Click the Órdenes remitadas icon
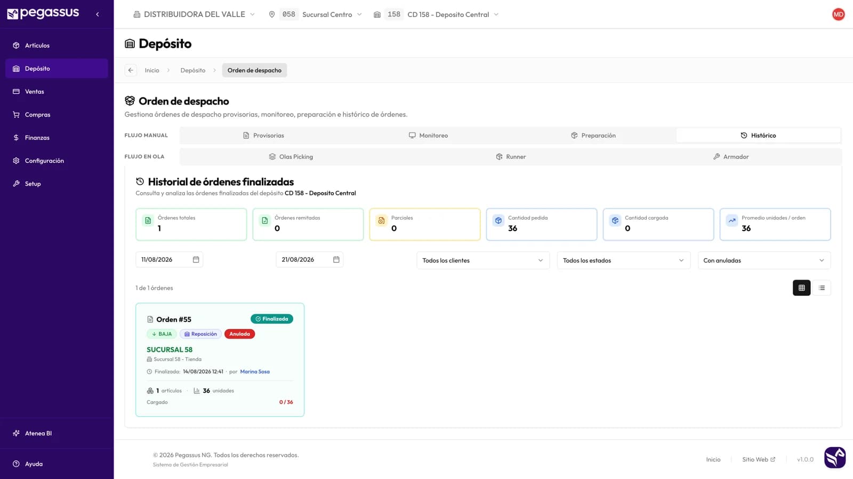Viewport: 853px width, 479px height. tap(265, 220)
